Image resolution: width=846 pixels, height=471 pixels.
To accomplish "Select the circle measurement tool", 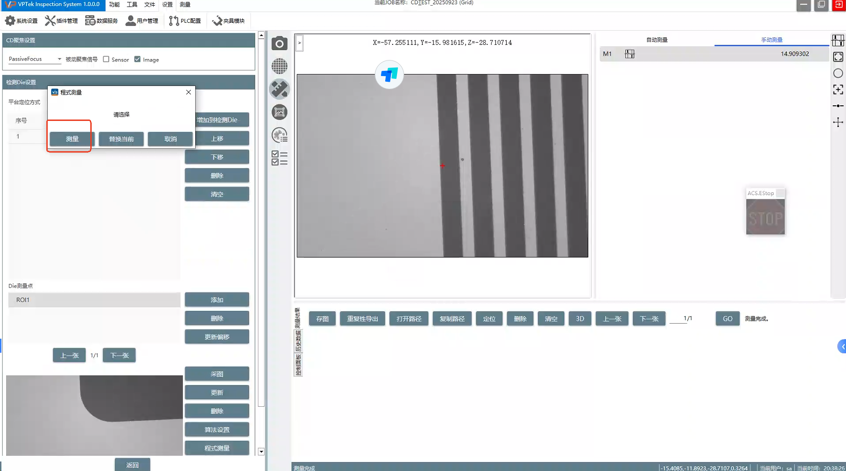I will point(838,73).
